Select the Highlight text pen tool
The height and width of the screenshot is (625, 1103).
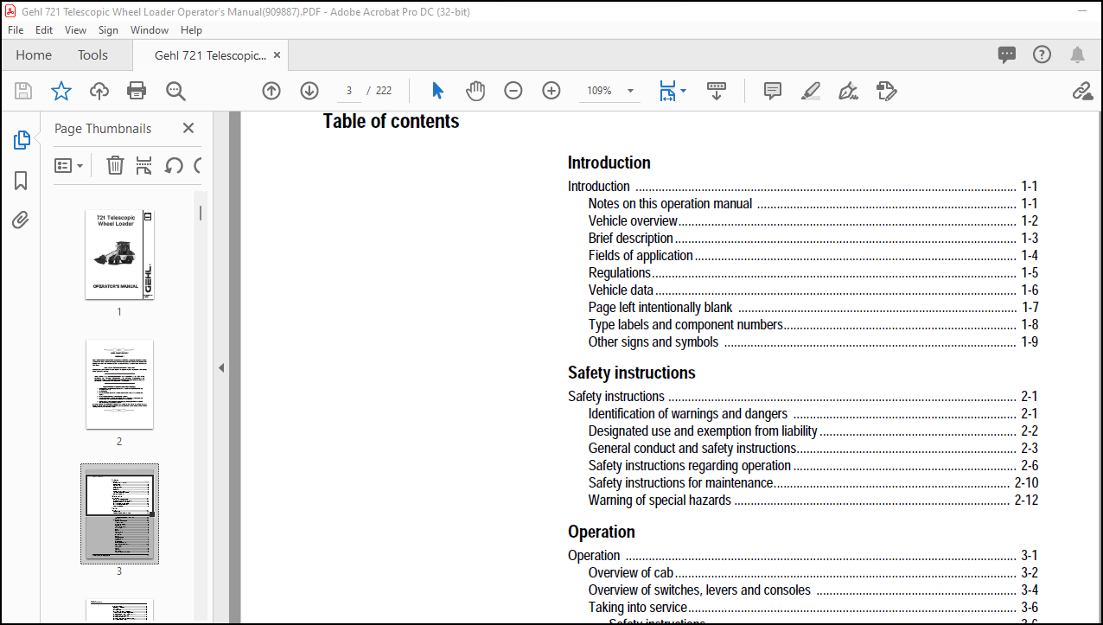click(x=810, y=91)
